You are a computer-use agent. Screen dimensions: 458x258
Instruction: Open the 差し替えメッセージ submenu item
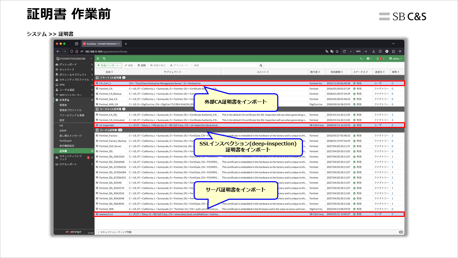70,136
